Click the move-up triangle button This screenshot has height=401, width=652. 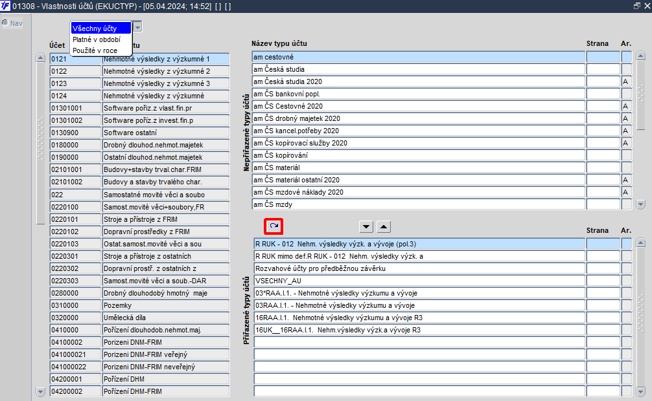[x=384, y=226]
